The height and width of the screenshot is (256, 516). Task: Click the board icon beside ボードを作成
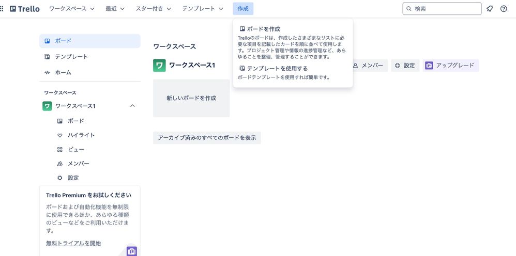(242, 29)
